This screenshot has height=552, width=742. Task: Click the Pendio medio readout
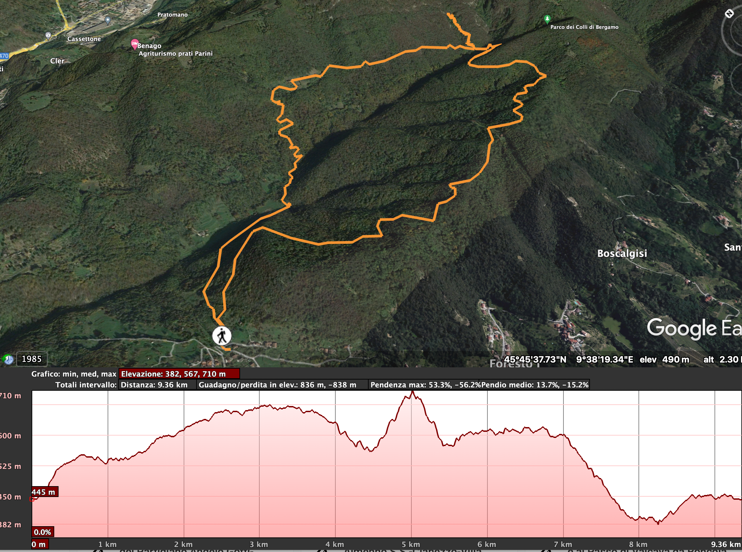tap(535, 385)
